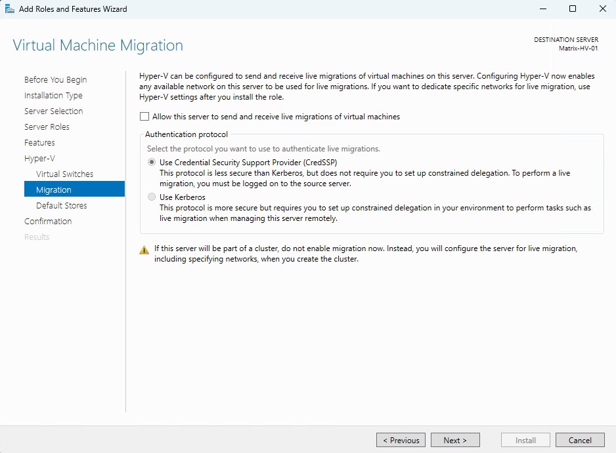Click the Matrix-HV-01 destination server name

pos(579,49)
